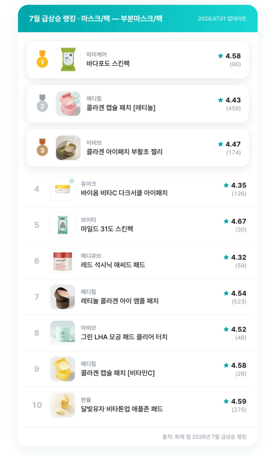277x456 pixels.
Task: Open 바이옴 비타C 다크서클 아이패치 product link
Action: (x=124, y=193)
